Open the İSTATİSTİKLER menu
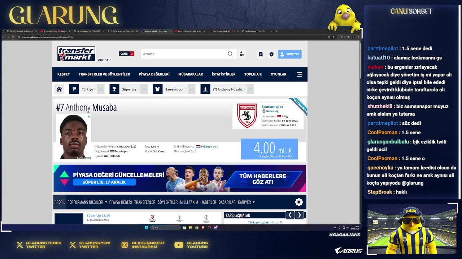The height and width of the screenshot is (259, 462). click(x=223, y=74)
